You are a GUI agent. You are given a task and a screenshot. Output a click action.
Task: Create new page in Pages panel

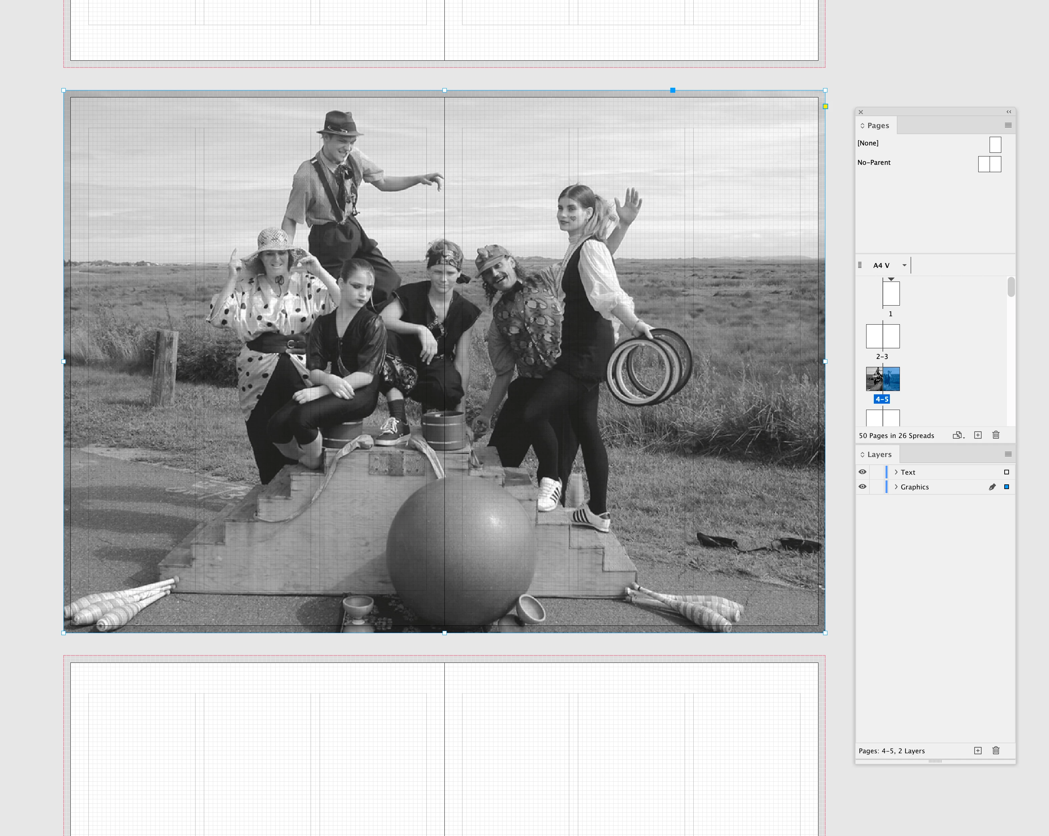(978, 435)
